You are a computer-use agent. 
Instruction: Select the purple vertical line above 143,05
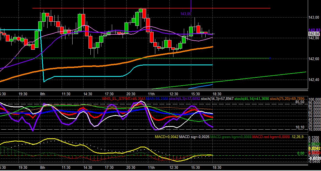[191, 6]
